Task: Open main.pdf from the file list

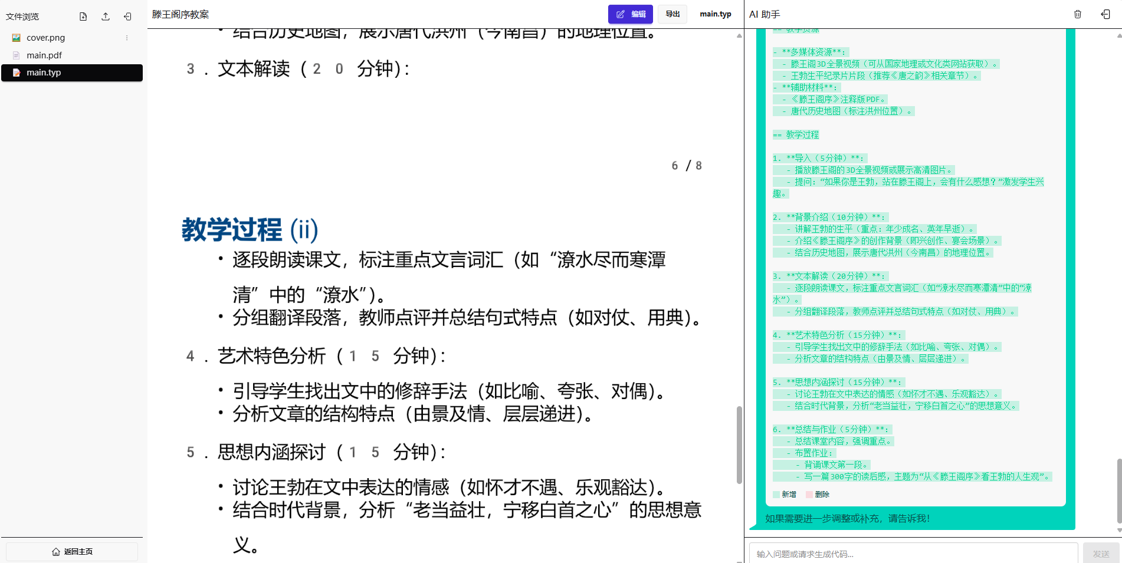Action: [x=45, y=55]
